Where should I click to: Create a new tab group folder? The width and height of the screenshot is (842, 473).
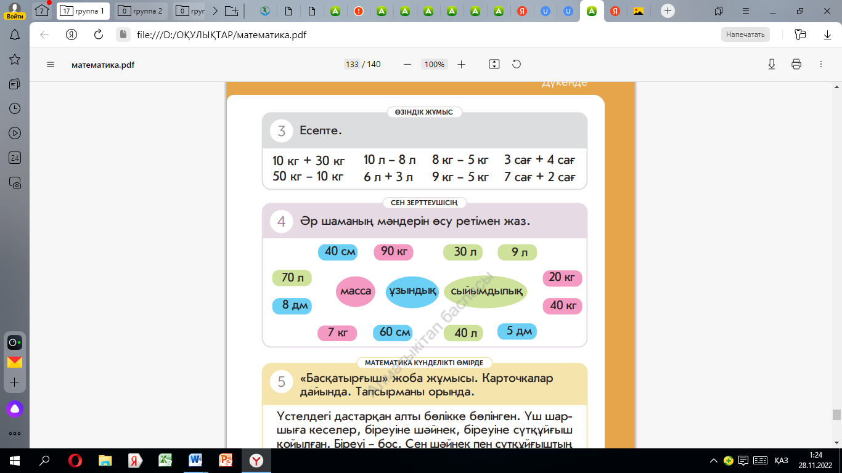click(231, 11)
